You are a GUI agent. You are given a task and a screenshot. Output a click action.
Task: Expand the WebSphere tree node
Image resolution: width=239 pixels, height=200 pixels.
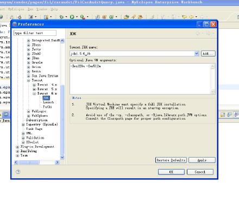[x=28, y=116]
